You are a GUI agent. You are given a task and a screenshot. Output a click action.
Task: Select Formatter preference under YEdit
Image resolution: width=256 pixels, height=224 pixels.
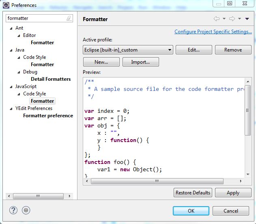(x=48, y=116)
